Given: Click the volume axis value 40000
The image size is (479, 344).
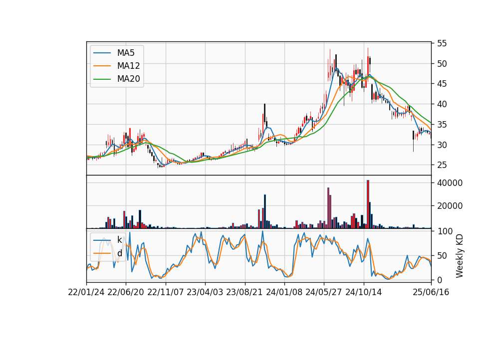Looking at the screenshot, I should [450, 183].
